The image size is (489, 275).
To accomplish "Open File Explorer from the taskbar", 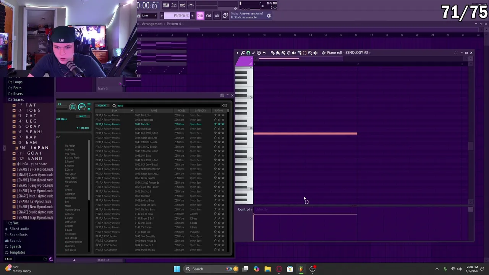I will [x=267, y=269].
